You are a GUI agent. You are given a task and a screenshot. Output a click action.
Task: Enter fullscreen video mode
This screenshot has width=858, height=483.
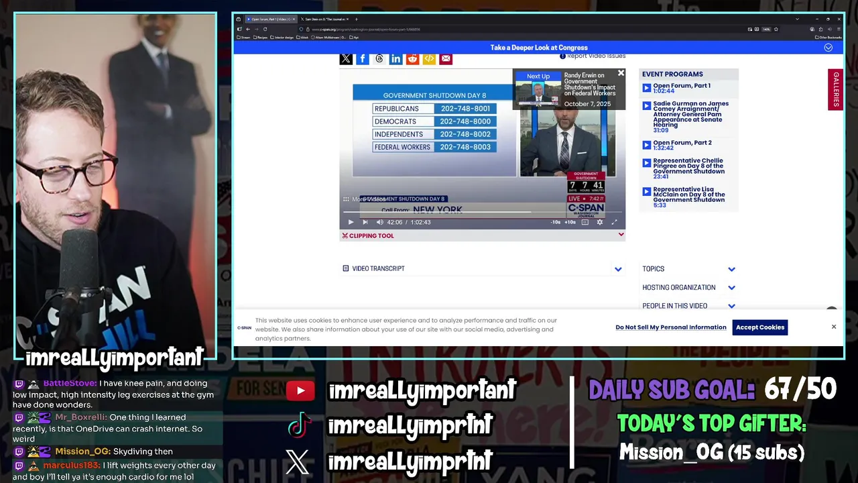tap(615, 222)
